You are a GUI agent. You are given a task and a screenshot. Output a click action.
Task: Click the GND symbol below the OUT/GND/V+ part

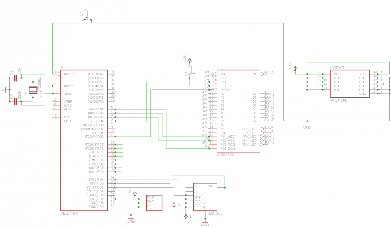[131, 219]
